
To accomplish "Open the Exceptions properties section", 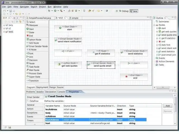I will (x=35, y=113).
